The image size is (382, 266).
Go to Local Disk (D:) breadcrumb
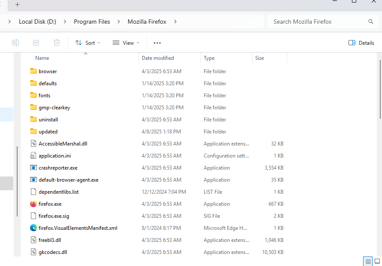coord(37,22)
